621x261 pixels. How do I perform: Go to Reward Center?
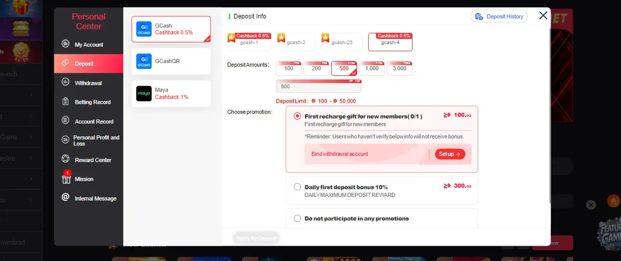88,159
